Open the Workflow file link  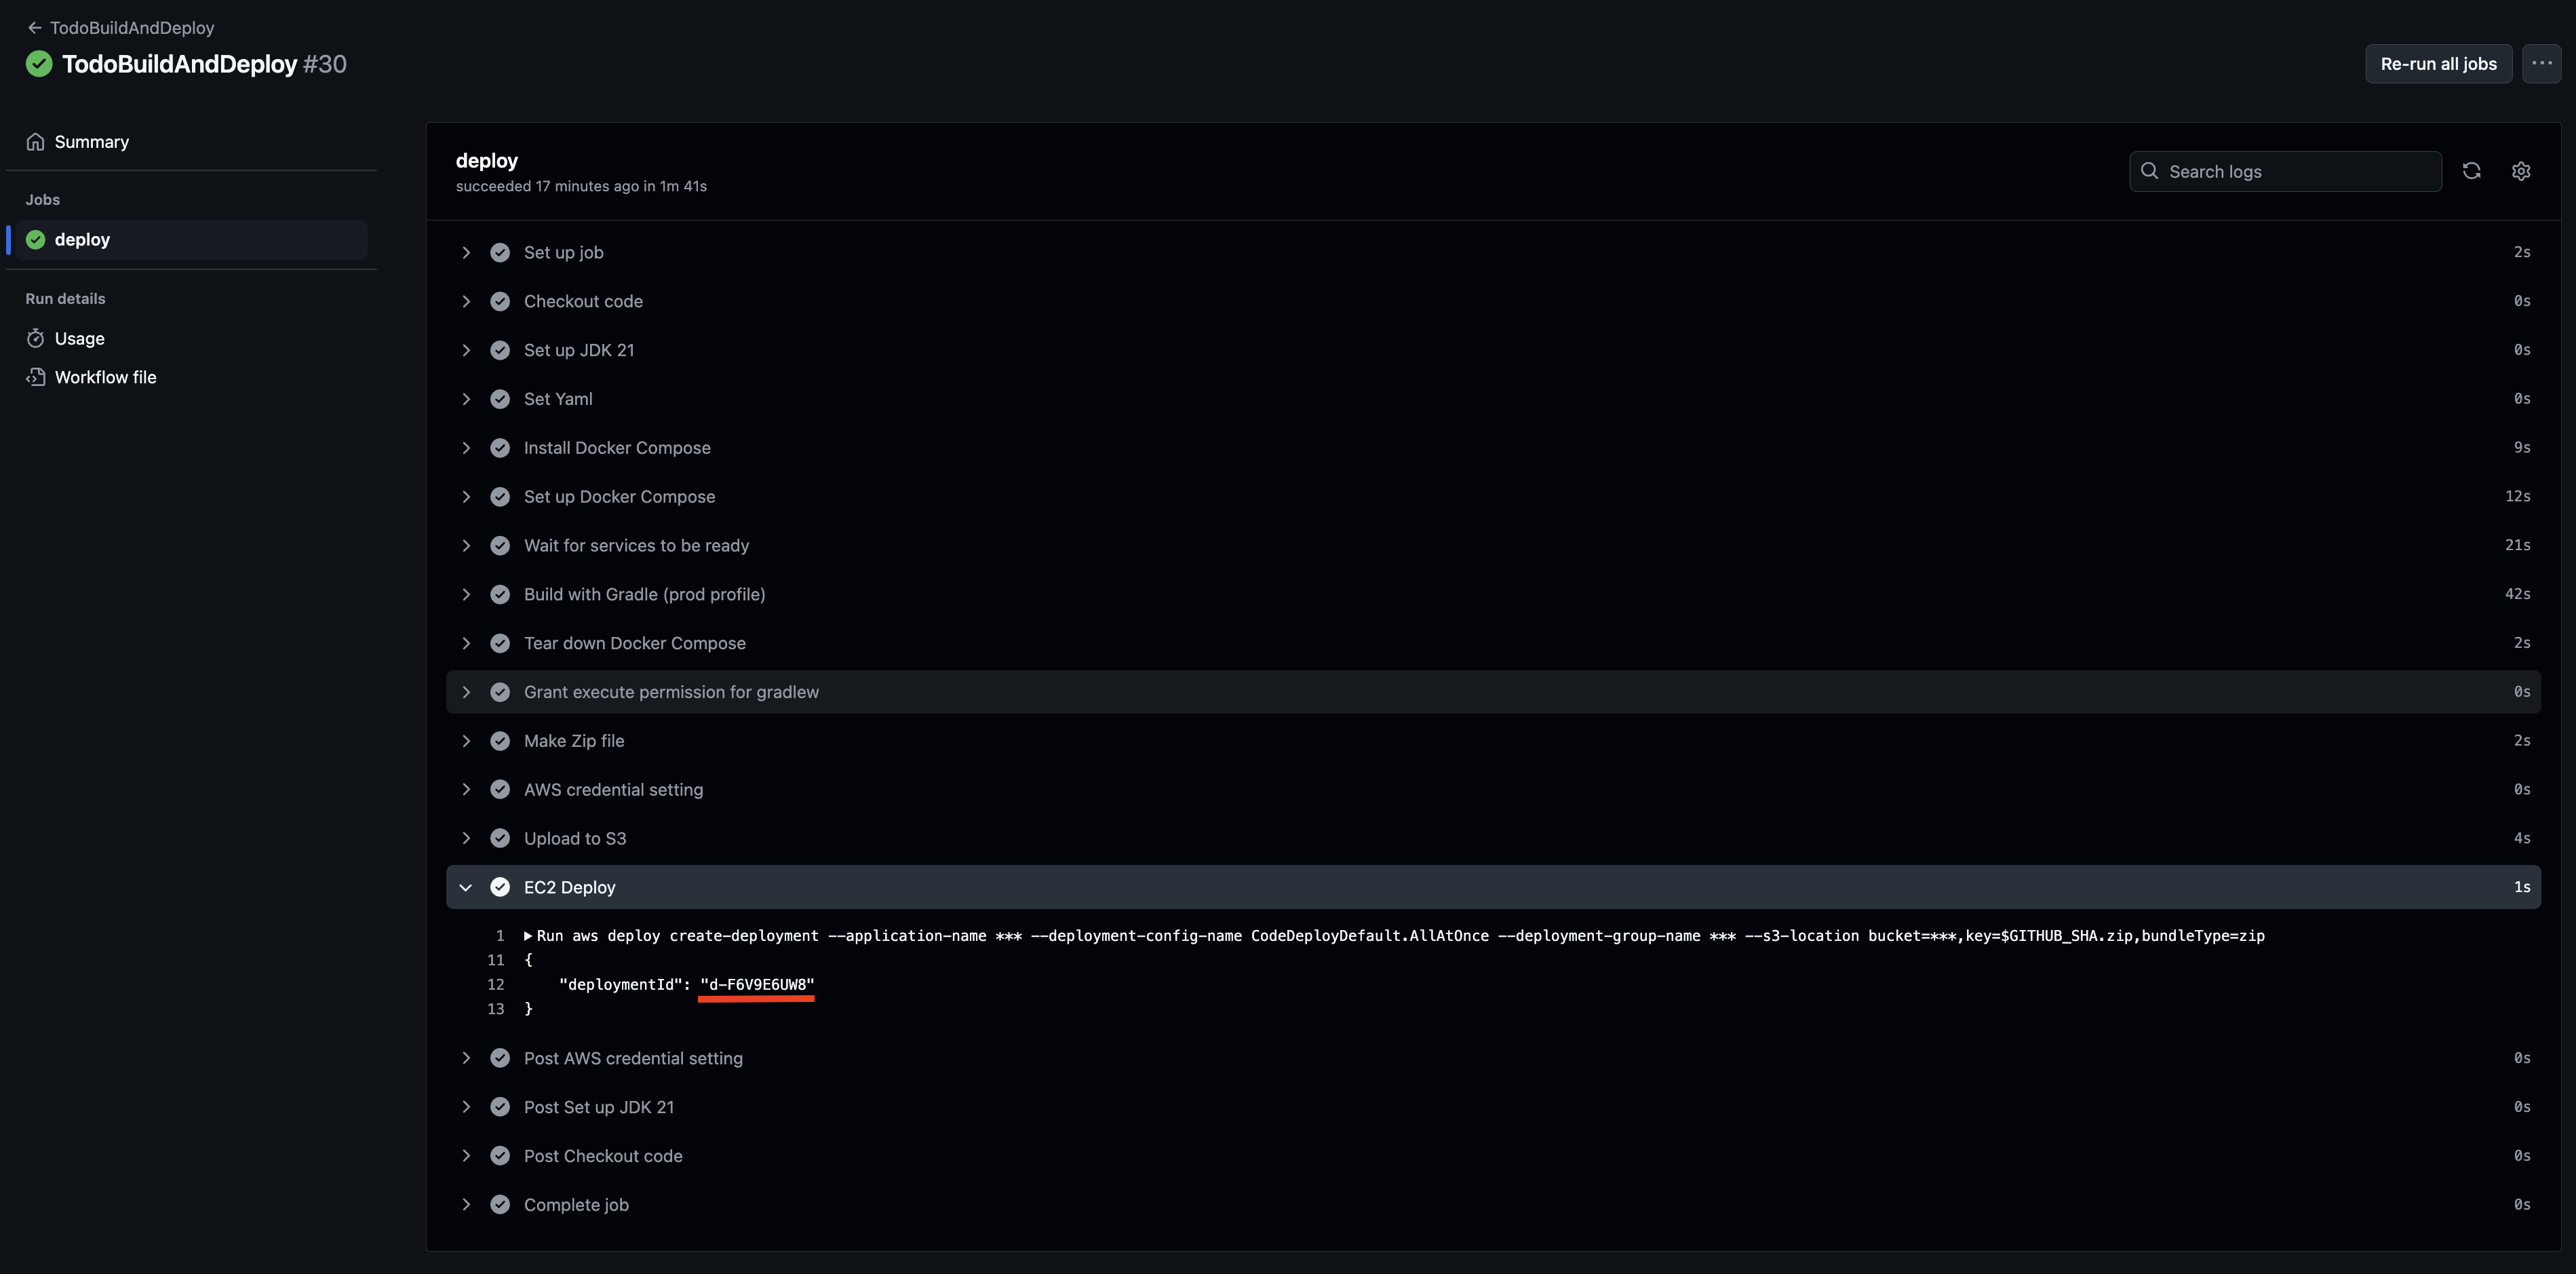click(105, 377)
